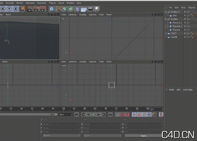Image resolution: width=197 pixels, height=141 pixels.
Task: Open the Window menu
Action: (70, 3)
